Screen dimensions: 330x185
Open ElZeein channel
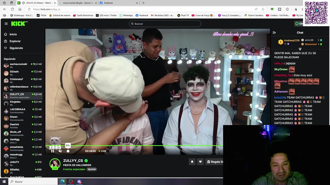coord(23,73)
